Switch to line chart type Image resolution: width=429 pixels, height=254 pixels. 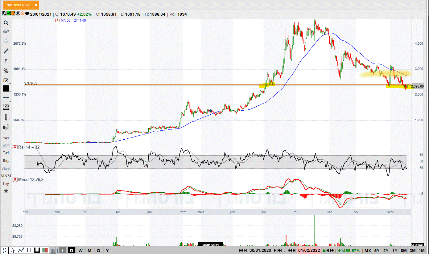point(21,250)
